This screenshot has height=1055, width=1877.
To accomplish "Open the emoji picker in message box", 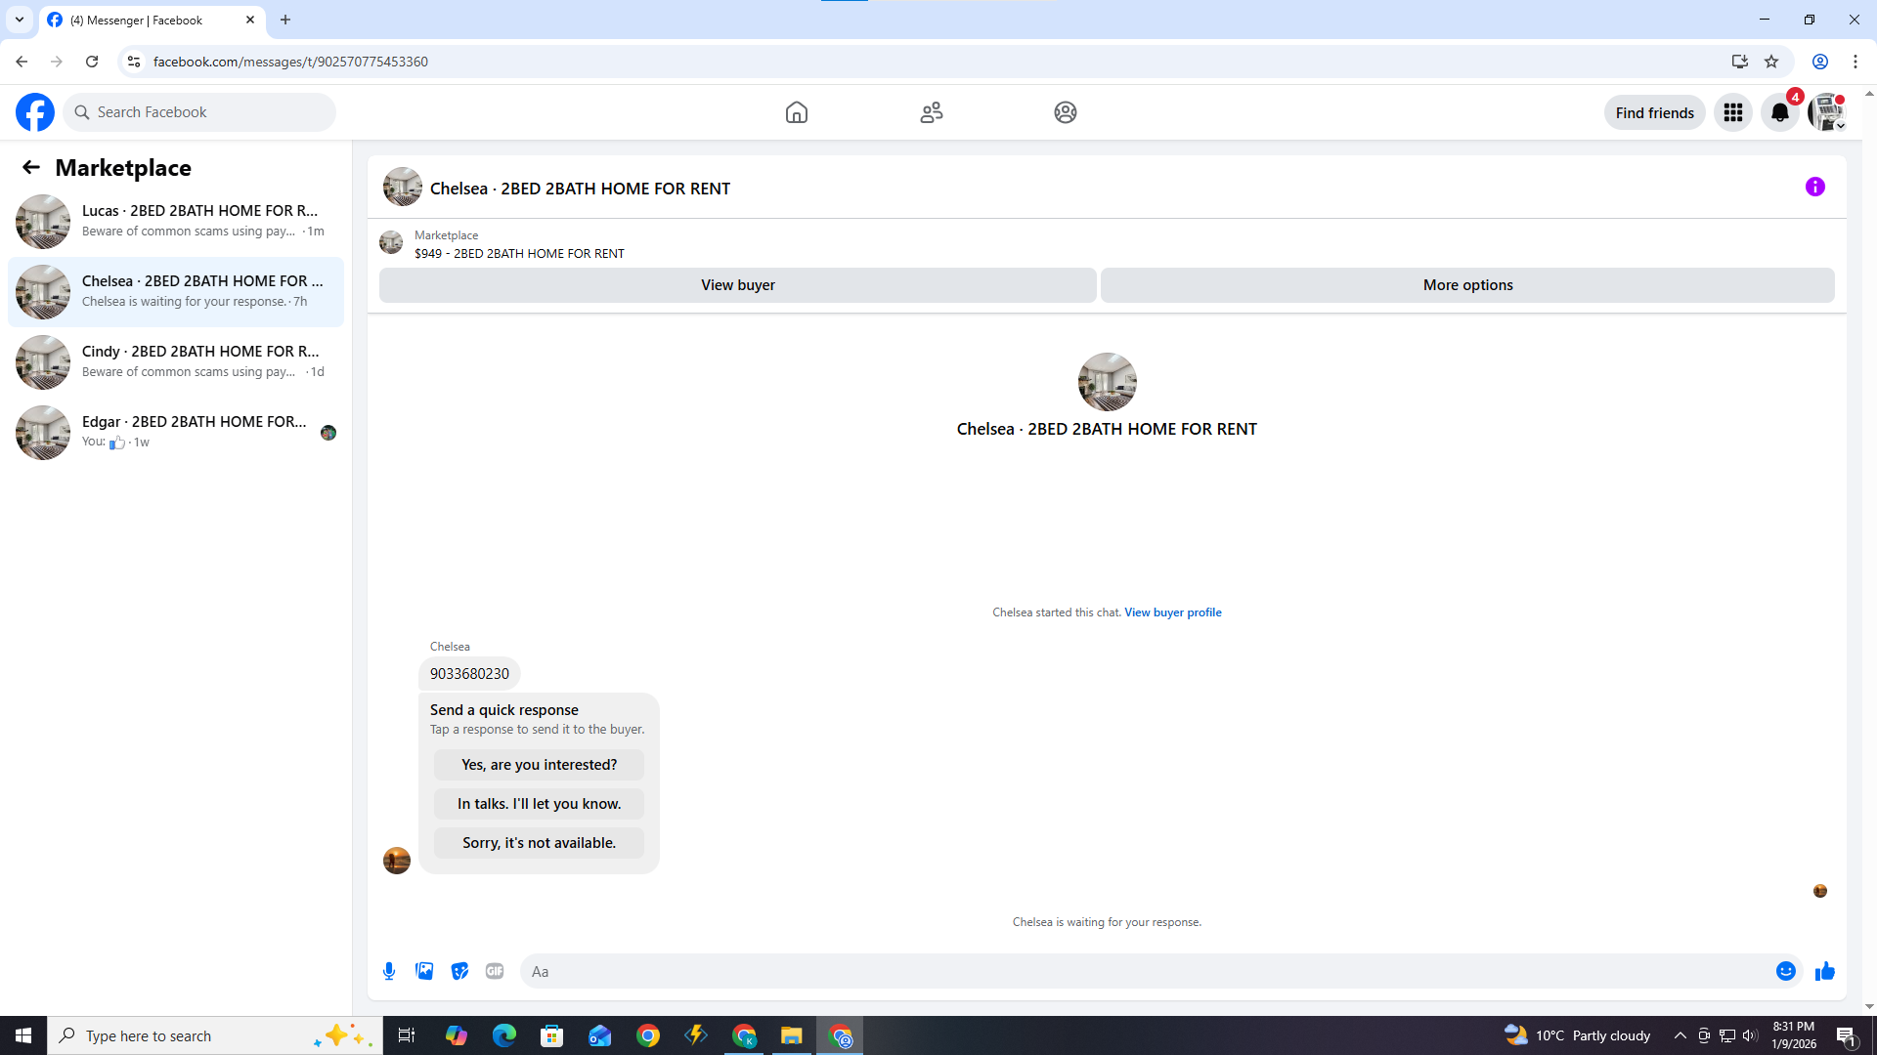I will 1785,971.
